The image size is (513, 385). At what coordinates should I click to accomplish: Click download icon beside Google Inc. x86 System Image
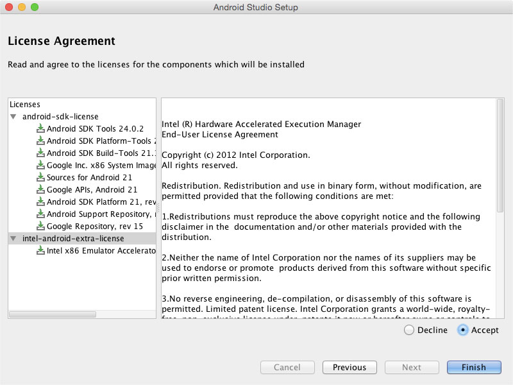(40, 165)
